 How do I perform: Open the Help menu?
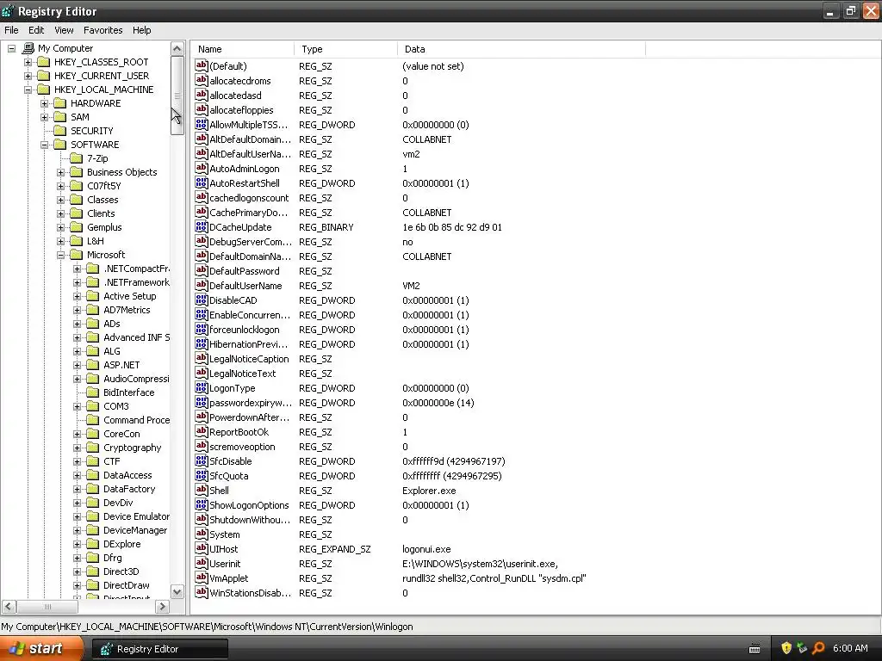tap(142, 30)
